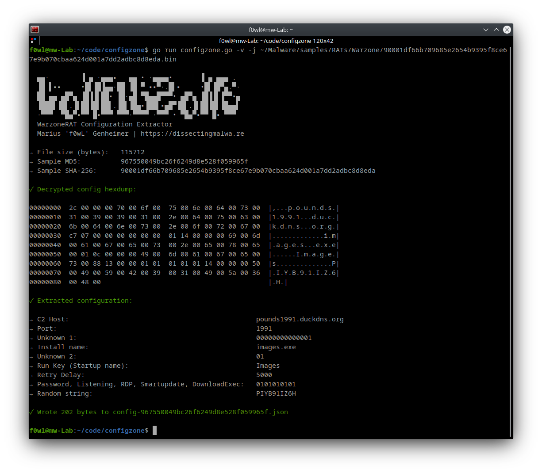This screenshot has width=542, height=473.
Task: Click the Retry Delay value 5000
Action: point(264,375)
